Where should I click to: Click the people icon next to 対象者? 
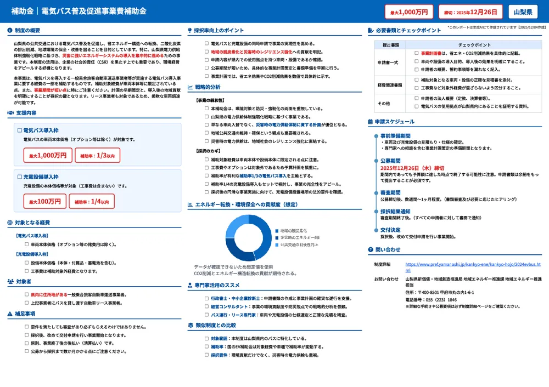(x=10, y=281)
